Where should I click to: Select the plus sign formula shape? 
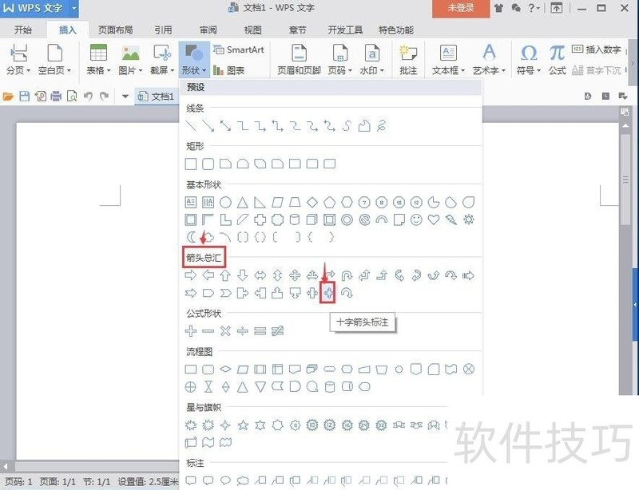coord(190,330)
